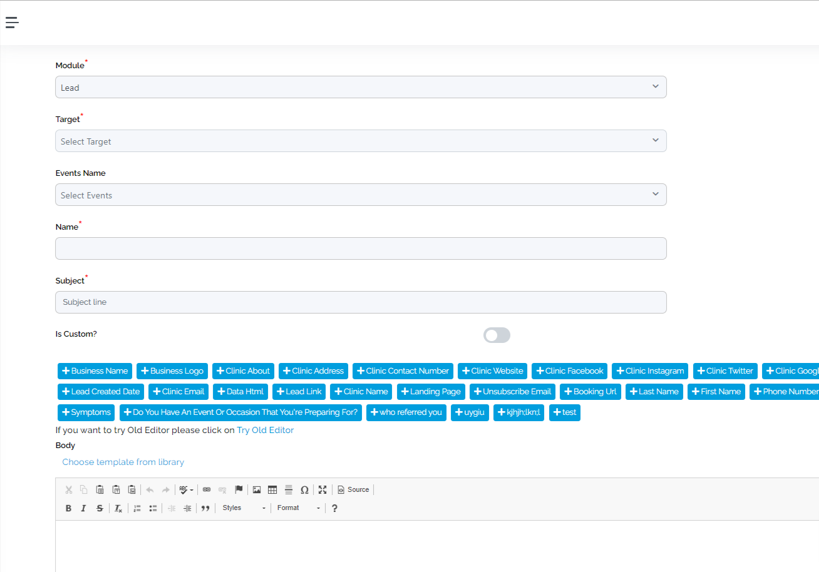Insert a table using the Table icon

pos(272,489)
